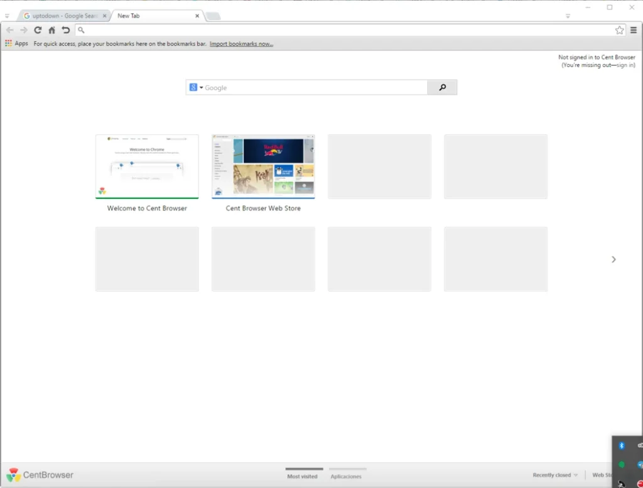Click the magnifier search button beside Google box

tap(442, 88)
